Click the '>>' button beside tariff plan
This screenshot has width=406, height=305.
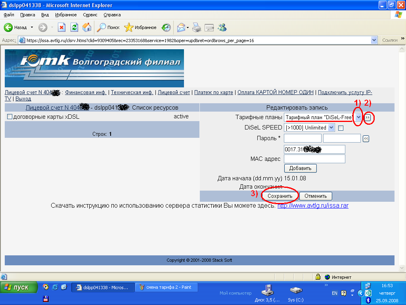[x=368, y=118]
